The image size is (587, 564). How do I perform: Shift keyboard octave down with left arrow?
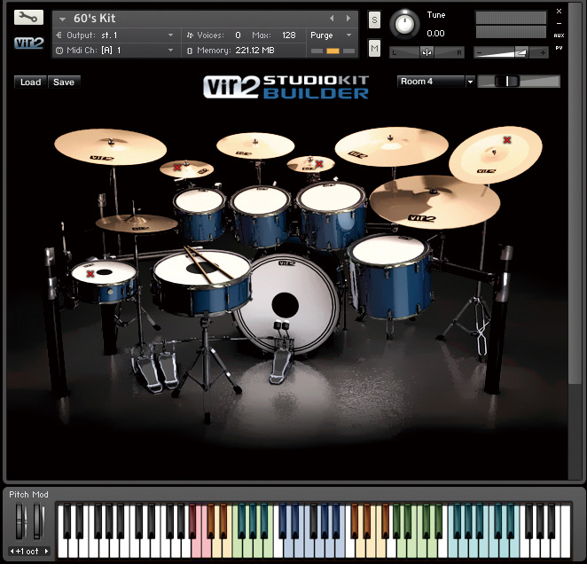click(x=12, y=551)
